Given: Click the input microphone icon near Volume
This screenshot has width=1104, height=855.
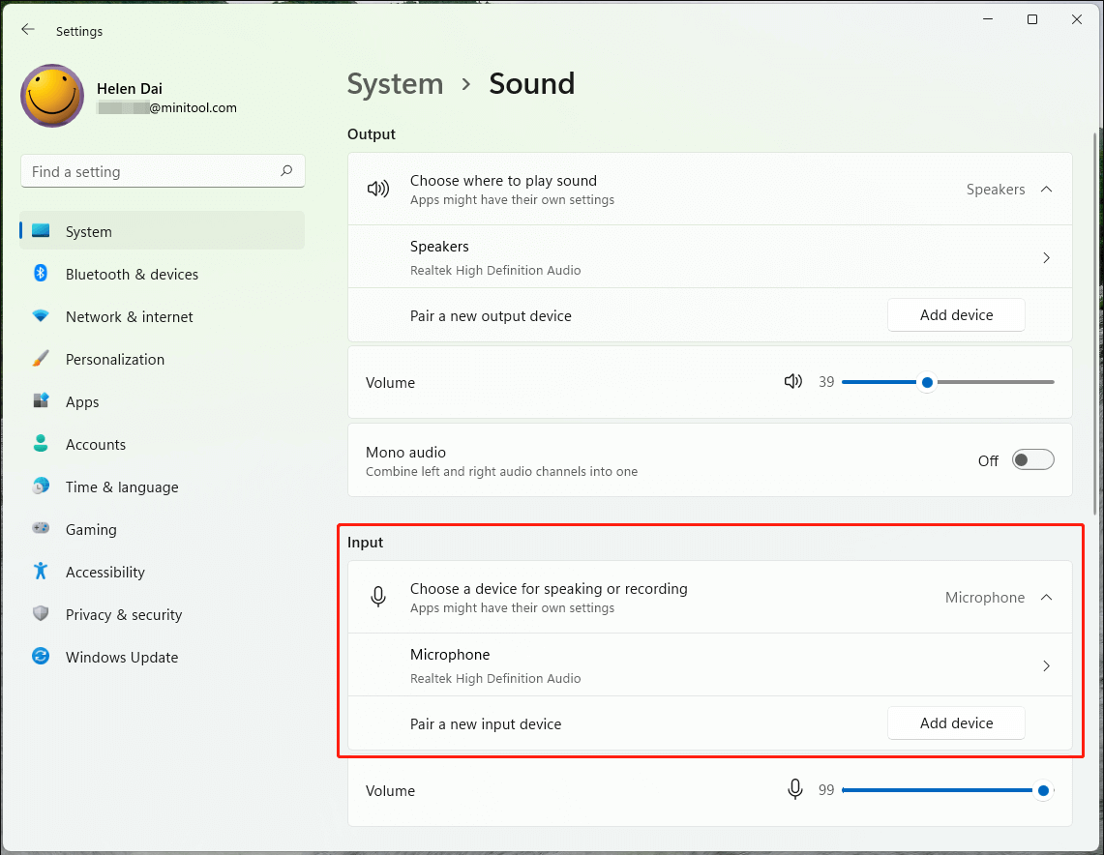Looking at the screenshot, I should [x=794, y=789].
